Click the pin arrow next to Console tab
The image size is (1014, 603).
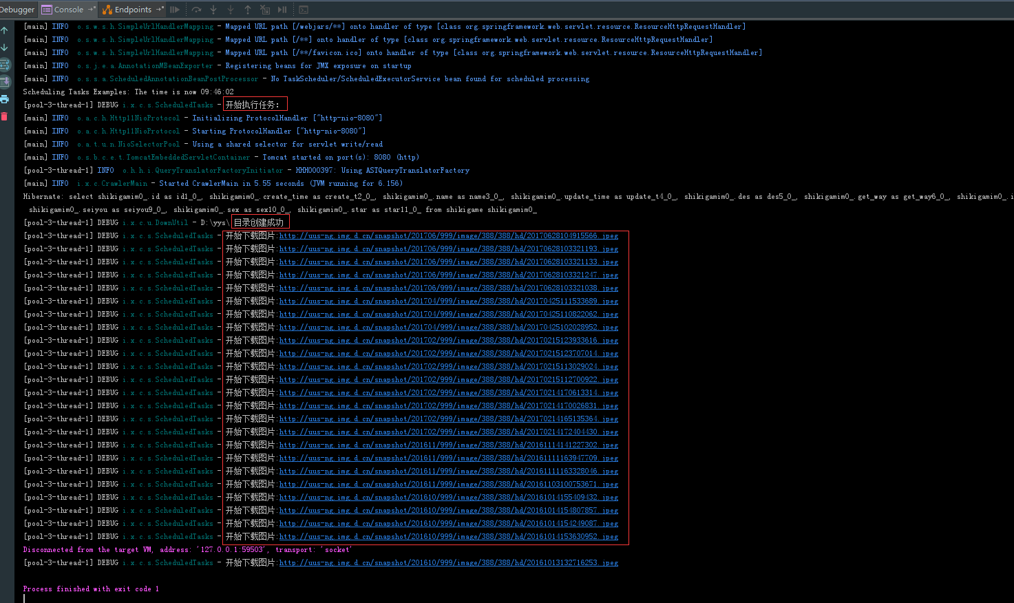click(92, 9)
